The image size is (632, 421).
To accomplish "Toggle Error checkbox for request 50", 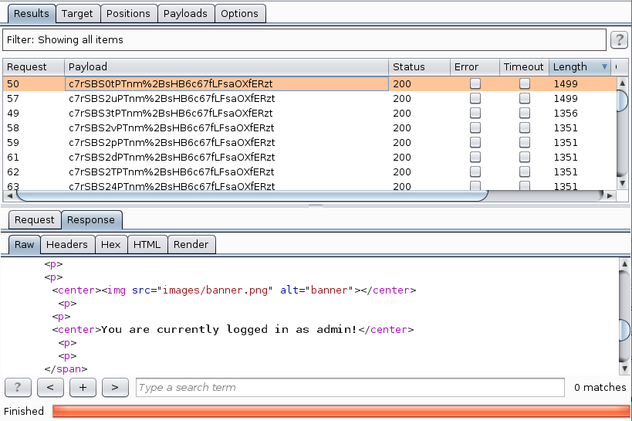I will [475, 83].
